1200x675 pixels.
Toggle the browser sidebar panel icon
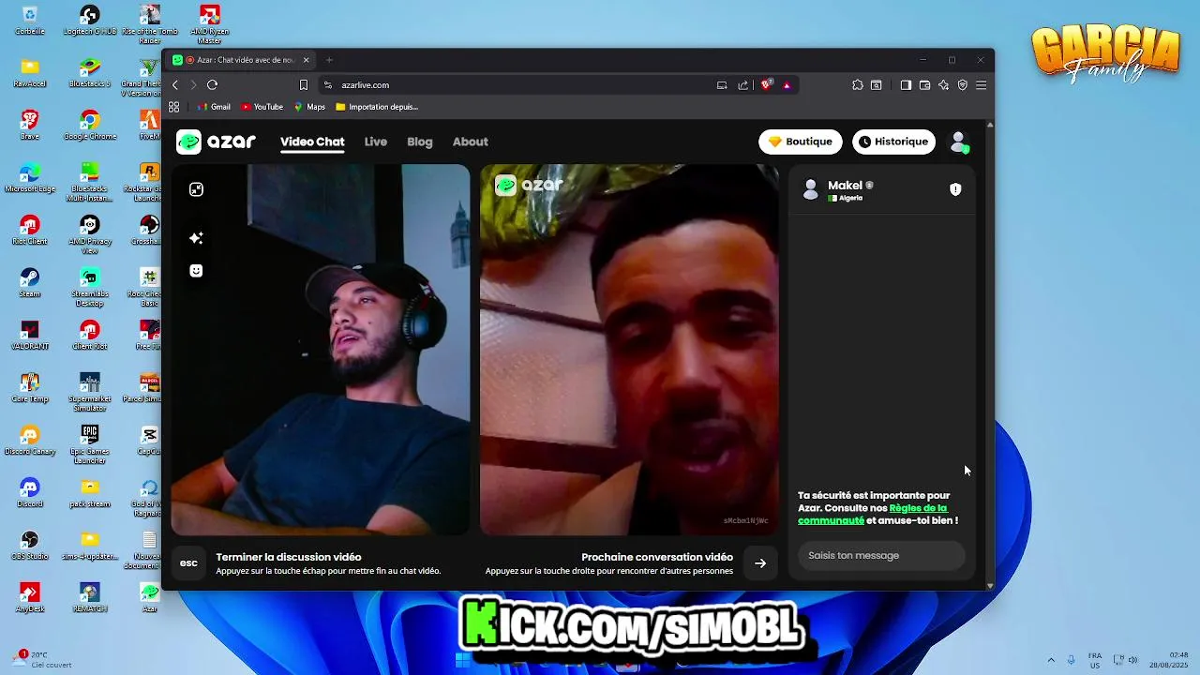click(x=906, y=84)
